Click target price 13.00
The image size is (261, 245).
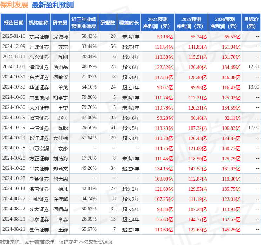[254, 87]
